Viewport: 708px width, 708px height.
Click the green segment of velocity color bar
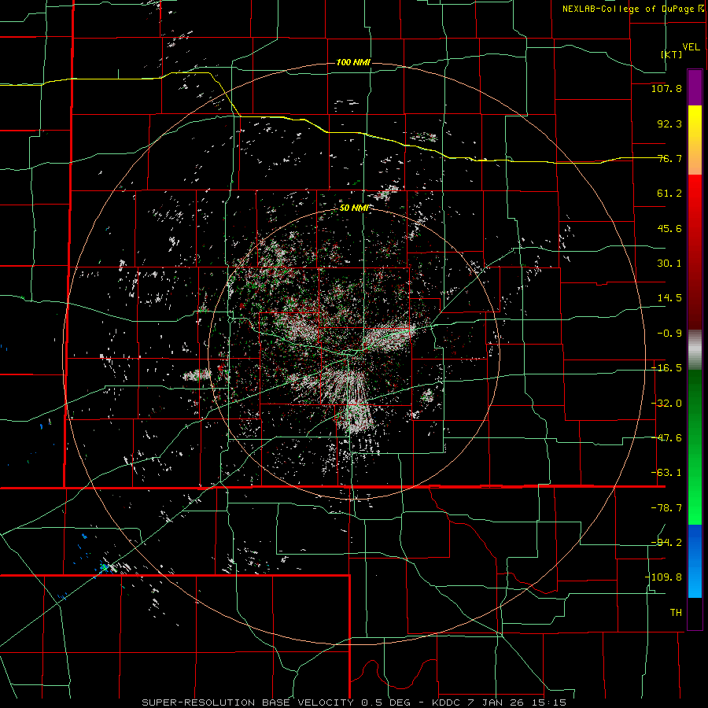(x=695, y=447)
